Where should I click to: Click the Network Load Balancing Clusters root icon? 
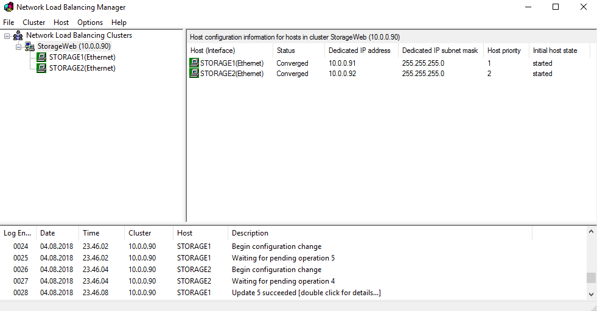[18, 35]
